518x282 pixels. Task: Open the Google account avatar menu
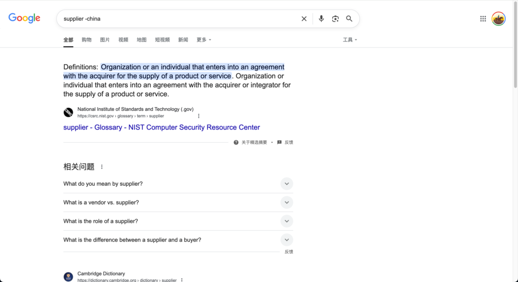click(x=498, y=19)
